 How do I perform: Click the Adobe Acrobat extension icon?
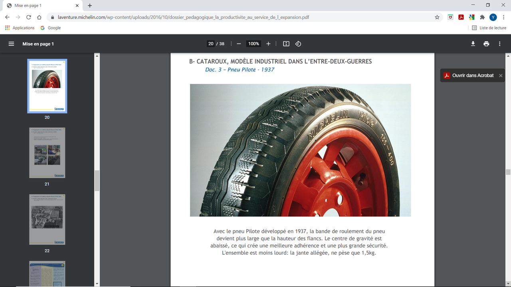pos(461,17)
